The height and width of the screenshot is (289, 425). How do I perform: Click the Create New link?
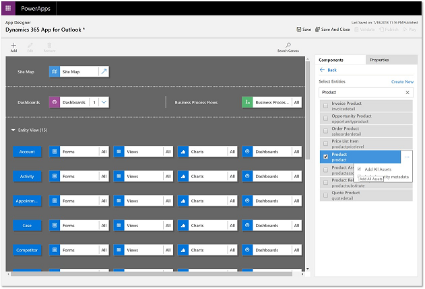(402, 81)
